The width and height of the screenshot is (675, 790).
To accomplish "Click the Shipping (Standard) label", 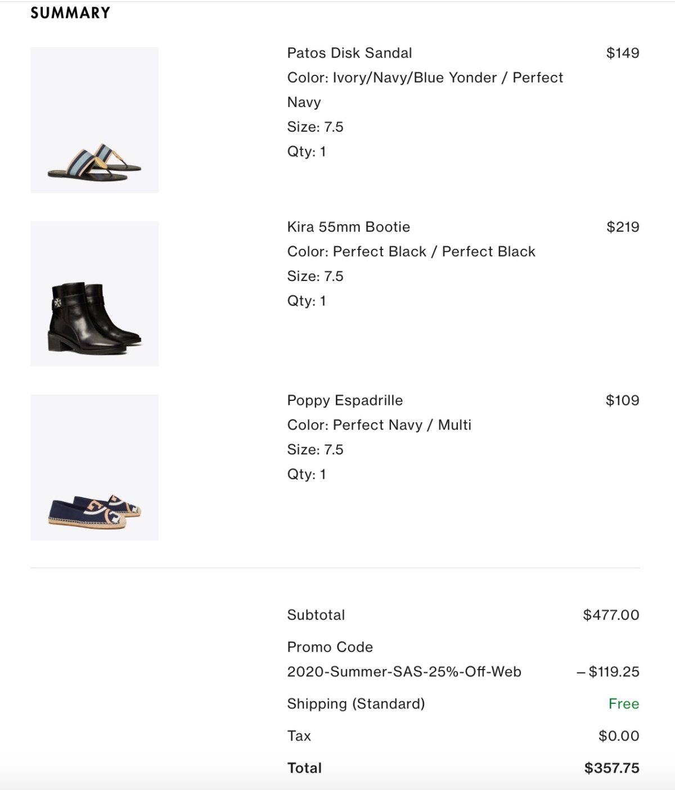I will tap(356, 704).
